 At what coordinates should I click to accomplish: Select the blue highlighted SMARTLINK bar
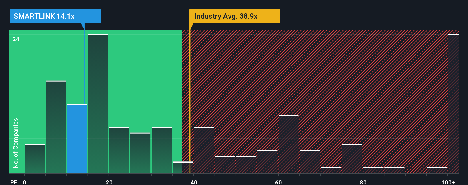77,139
